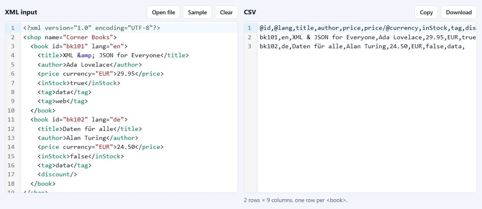This screenshot has height=209, width=482.
Task: Clear the XML input
Action: pos(226,12)
